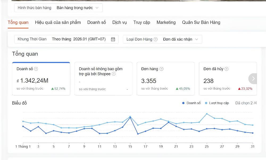This screenshot has height=160, width=266.
Task: Toggle the Lượt truy cập chart legend
Action: (x=217, y=103)
